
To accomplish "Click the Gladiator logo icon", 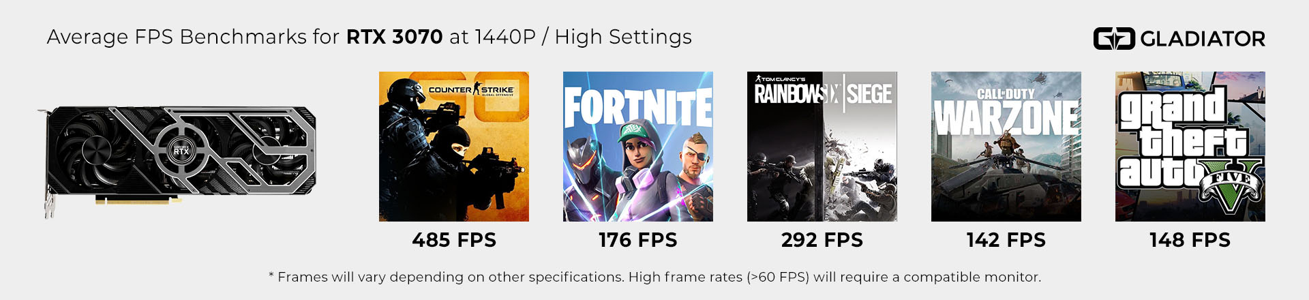I will (1114, 39).
